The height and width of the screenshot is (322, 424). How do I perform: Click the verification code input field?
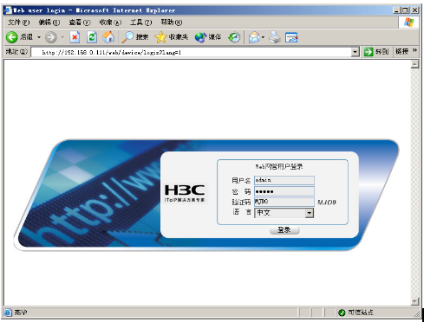pos(284,202)
